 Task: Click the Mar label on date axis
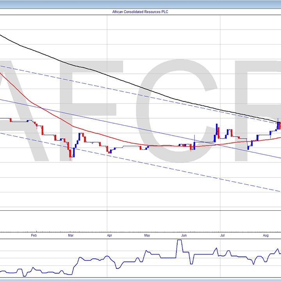71,235
